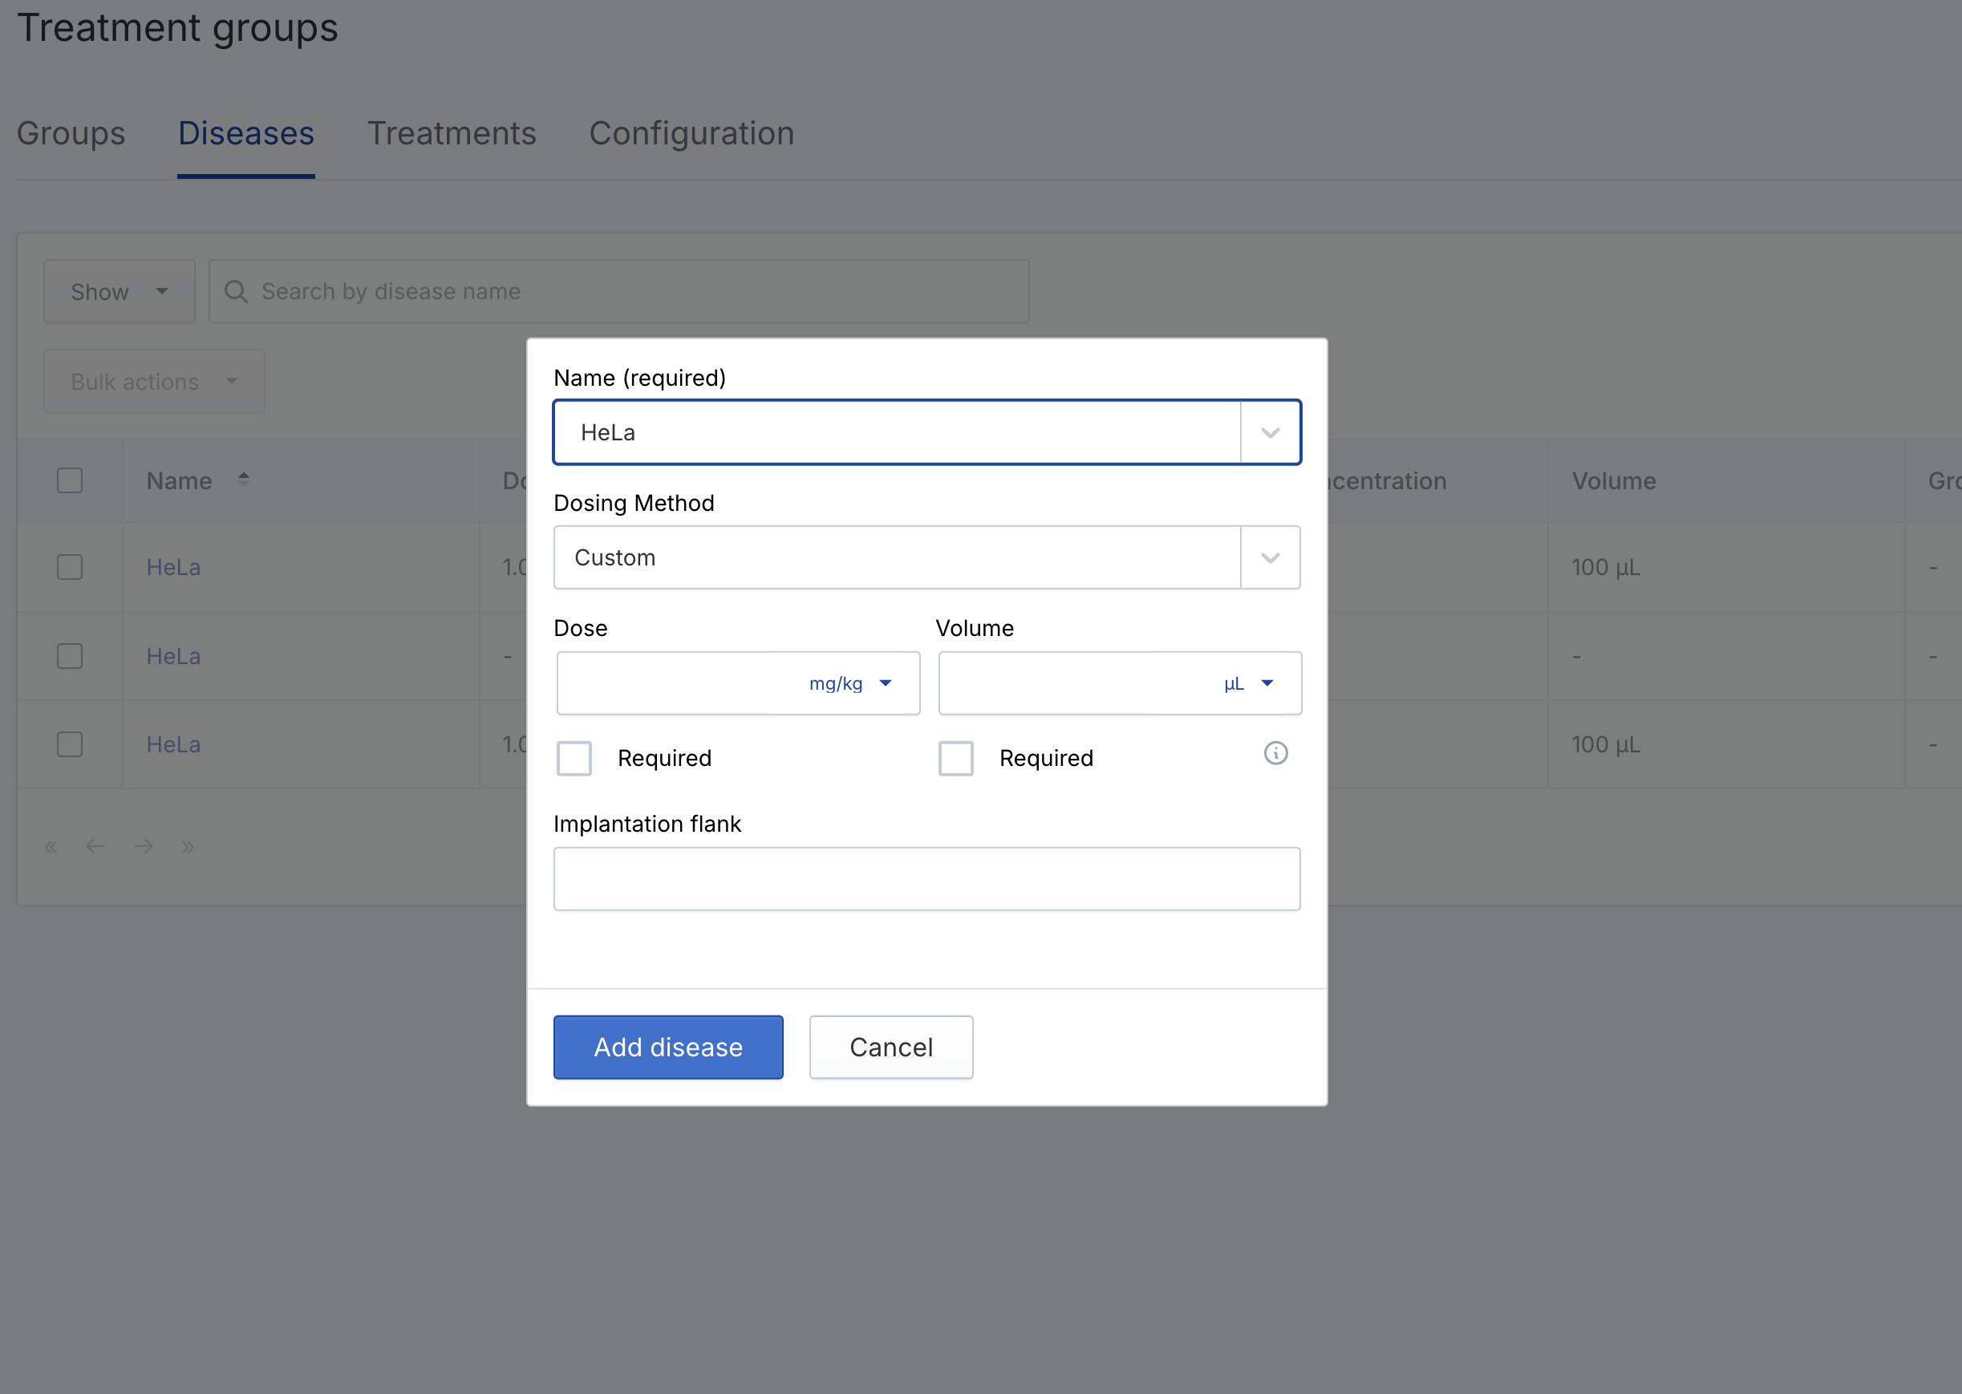Go to last page double-arrow

(x=188, y=847)
